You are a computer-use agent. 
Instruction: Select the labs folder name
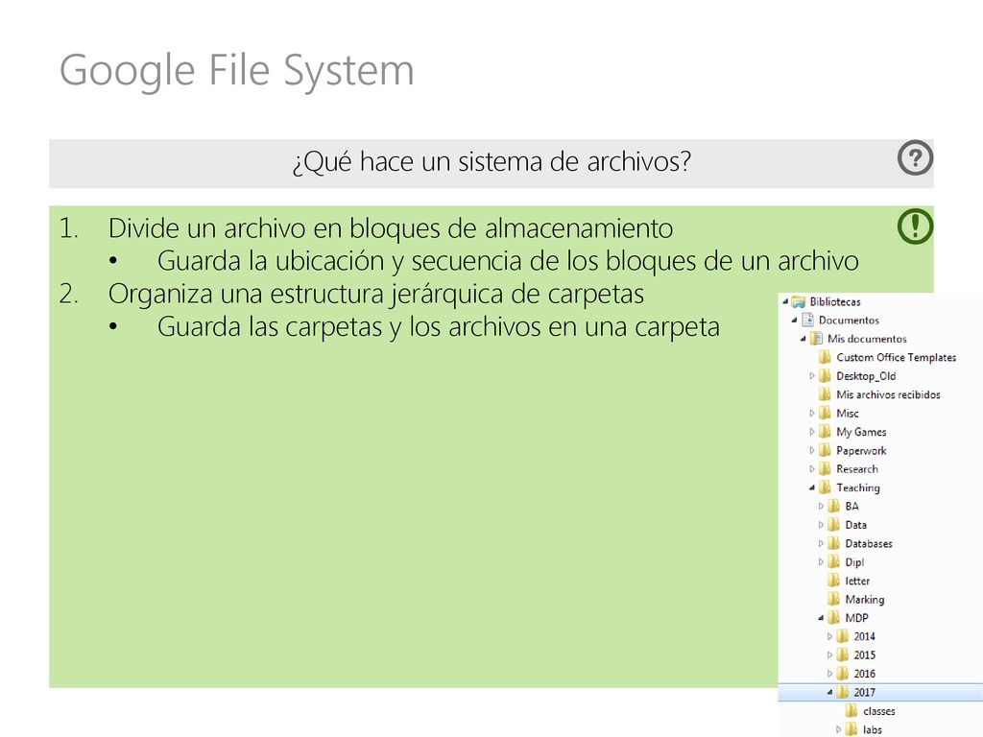872,729
